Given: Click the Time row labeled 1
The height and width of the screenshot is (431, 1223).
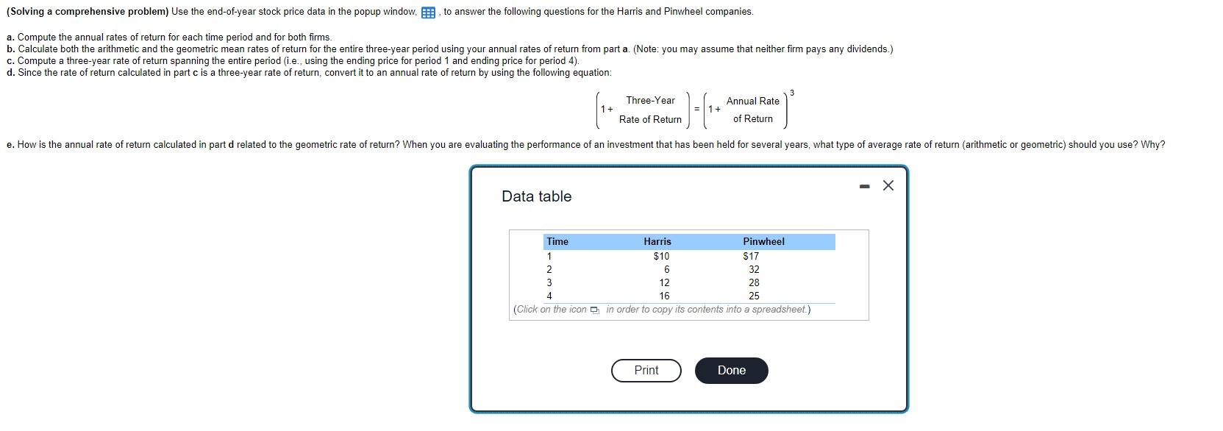Looking at the screenshot, I should click(547, 256).
